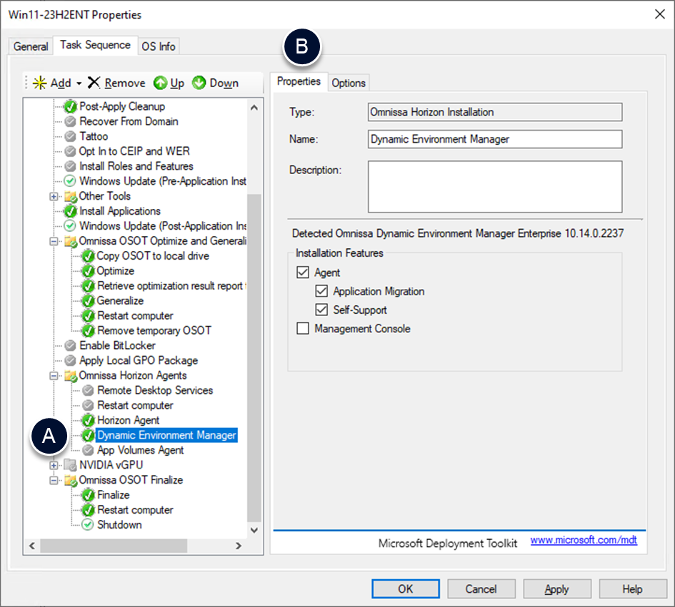Click into the Description text box
This screenshot has height=607, width=675.
point(494,186)
